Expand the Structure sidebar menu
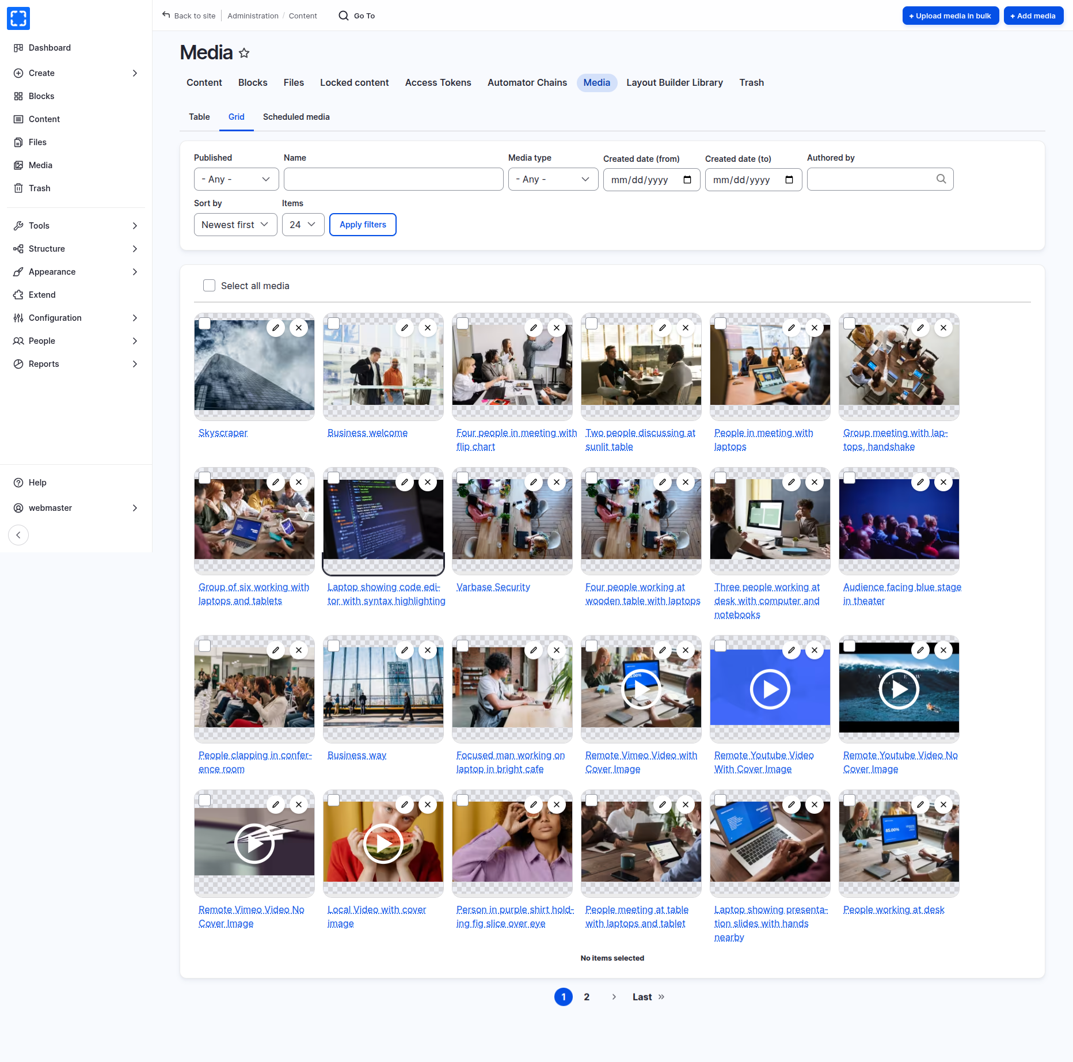1073x1062 pixels. coord(76,249)
